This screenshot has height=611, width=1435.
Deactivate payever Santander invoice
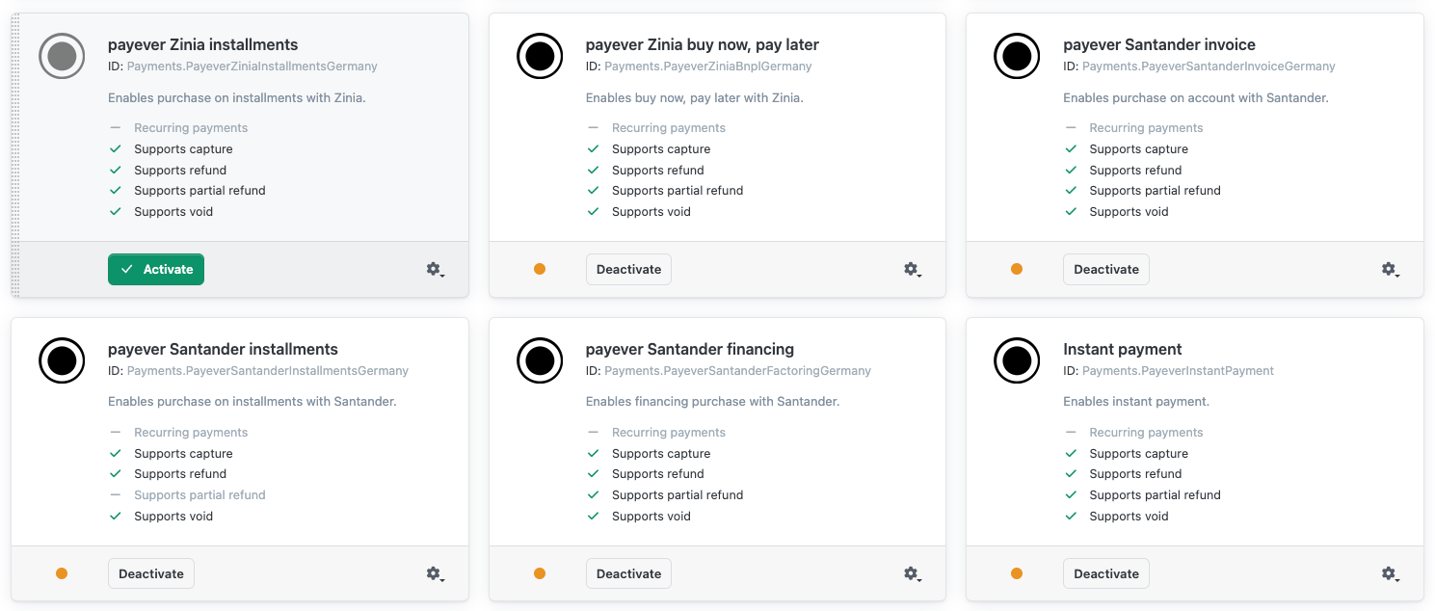pos(1106,269)
